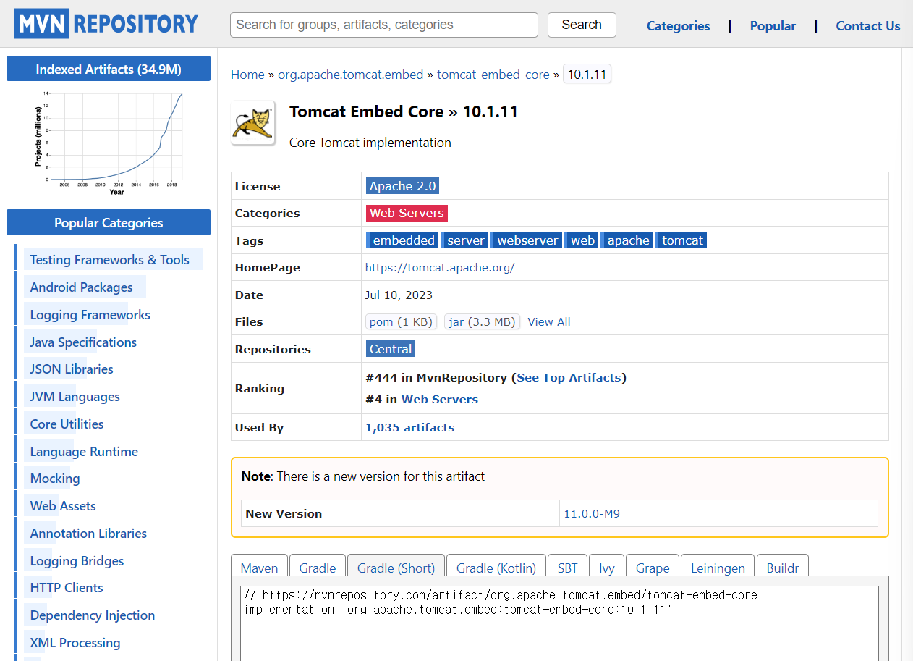Click the MVN Repository logo
The width and height of the screenshot is (913, 661).
pos(106,24)
